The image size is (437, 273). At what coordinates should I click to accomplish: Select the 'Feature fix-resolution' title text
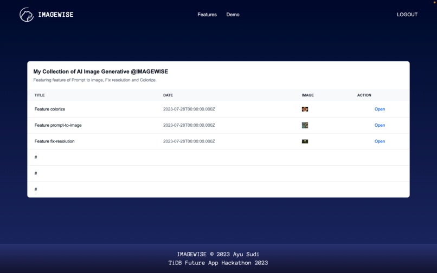(54, 141)
